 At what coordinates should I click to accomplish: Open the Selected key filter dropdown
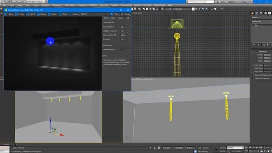point(235,148)
